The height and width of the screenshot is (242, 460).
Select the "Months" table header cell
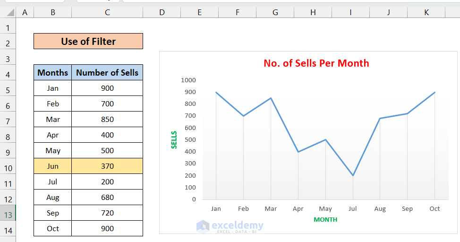pos(53,73)
